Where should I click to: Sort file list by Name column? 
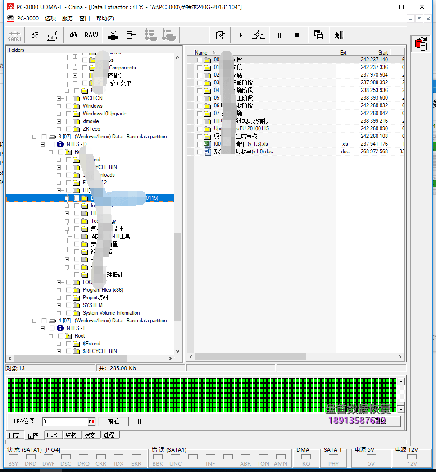point(264,53)
